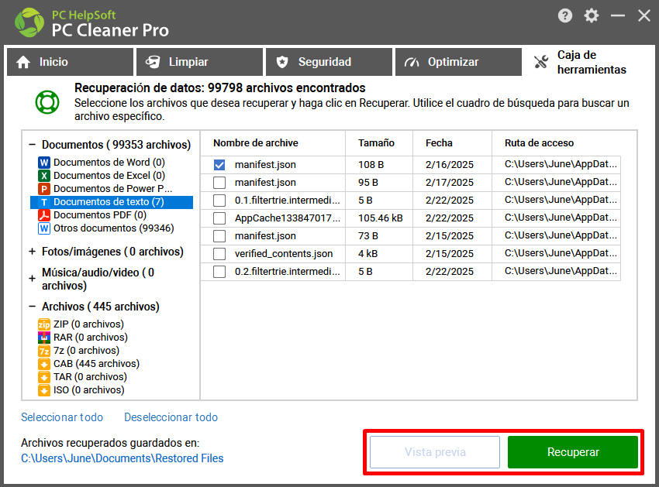Sort by the Nombre de archive column
The height and width of the screenshot is (487, 659).
click(x=273, y=143)
